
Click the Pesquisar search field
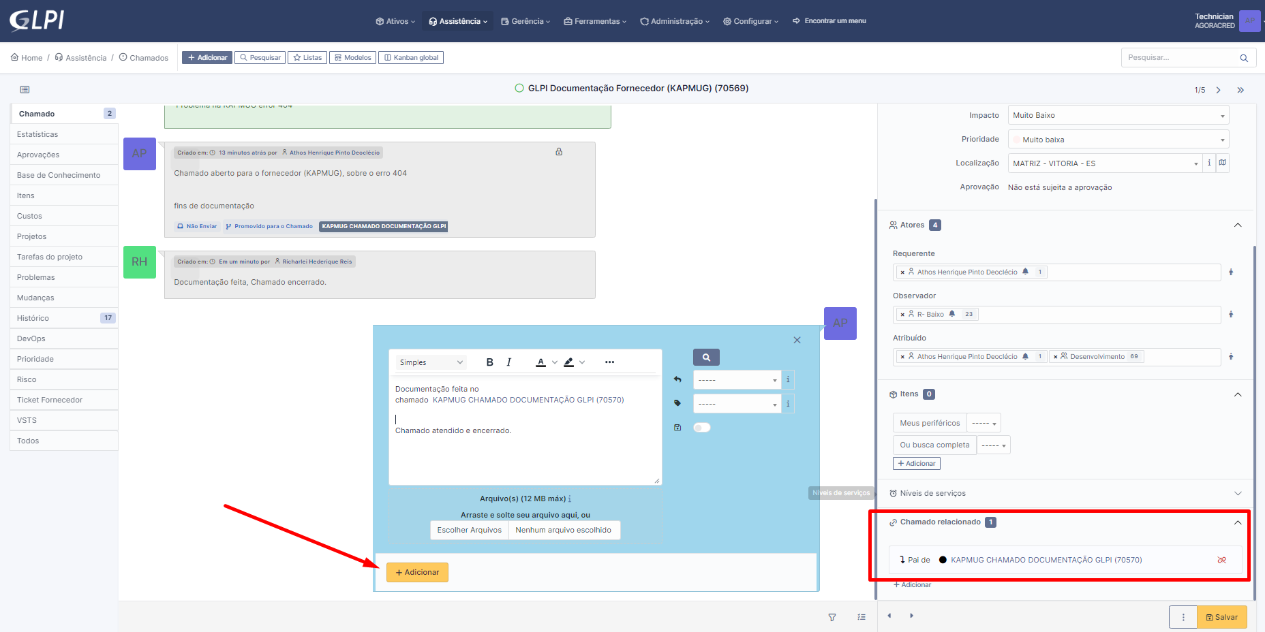1179,58
